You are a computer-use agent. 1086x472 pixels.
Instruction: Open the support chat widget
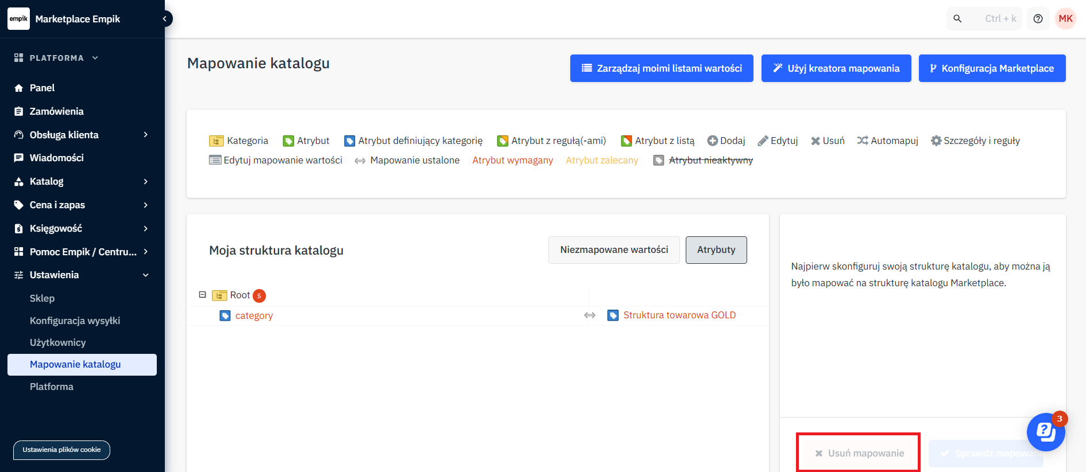1046,432
